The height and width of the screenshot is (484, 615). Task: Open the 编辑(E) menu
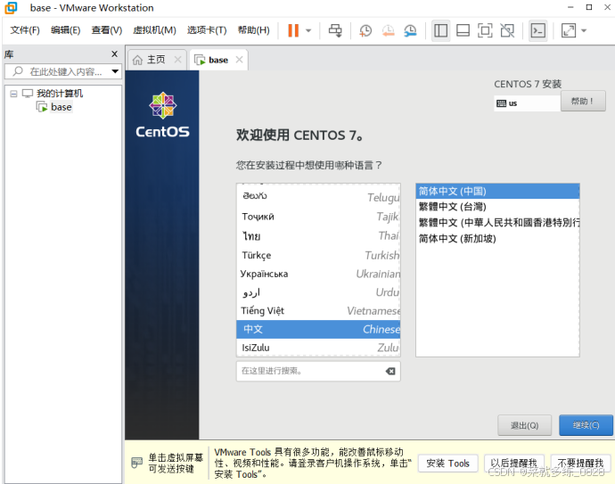(x=65, y=30)
